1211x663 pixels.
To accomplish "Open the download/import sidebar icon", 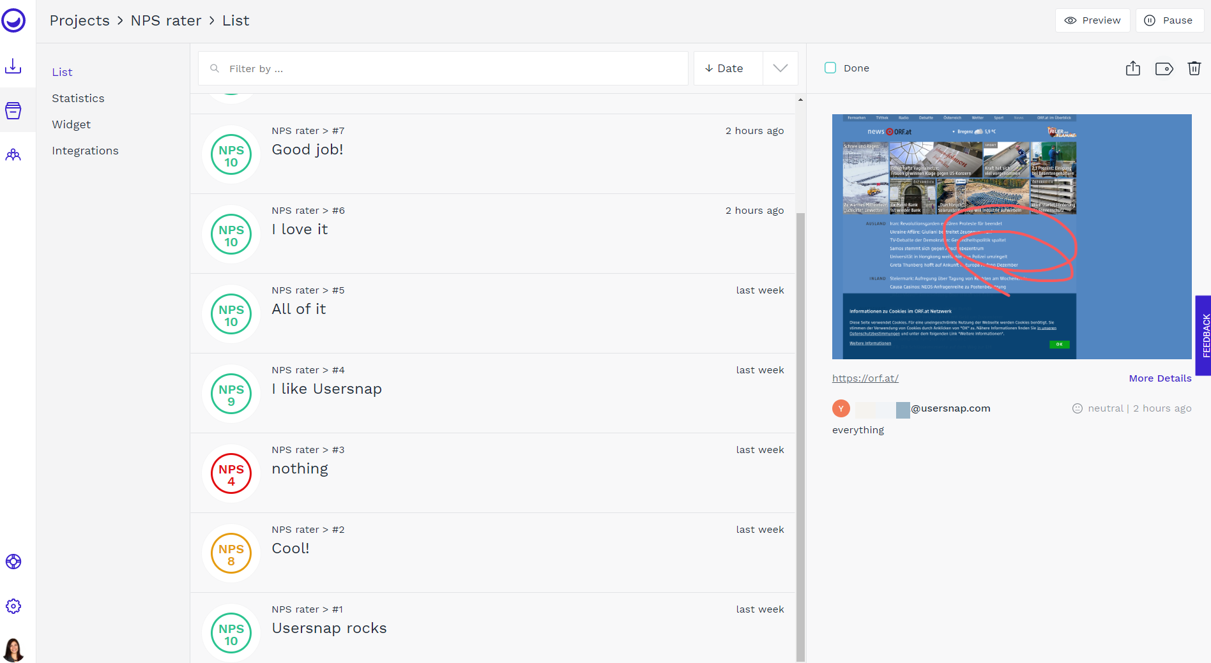I will click(13, 66).
